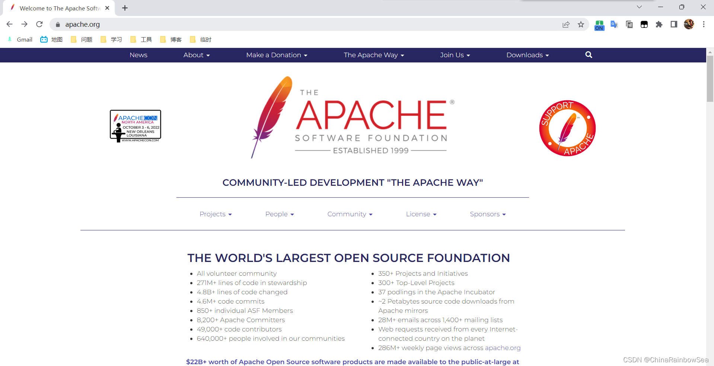The width and height of the screenshot is (714, 366).
Task: Click the browser back arrow
Action: [x=10, y=24]
